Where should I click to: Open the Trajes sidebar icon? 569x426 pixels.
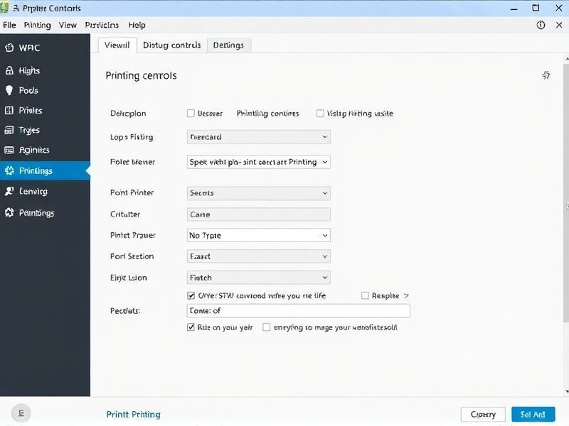9,131
